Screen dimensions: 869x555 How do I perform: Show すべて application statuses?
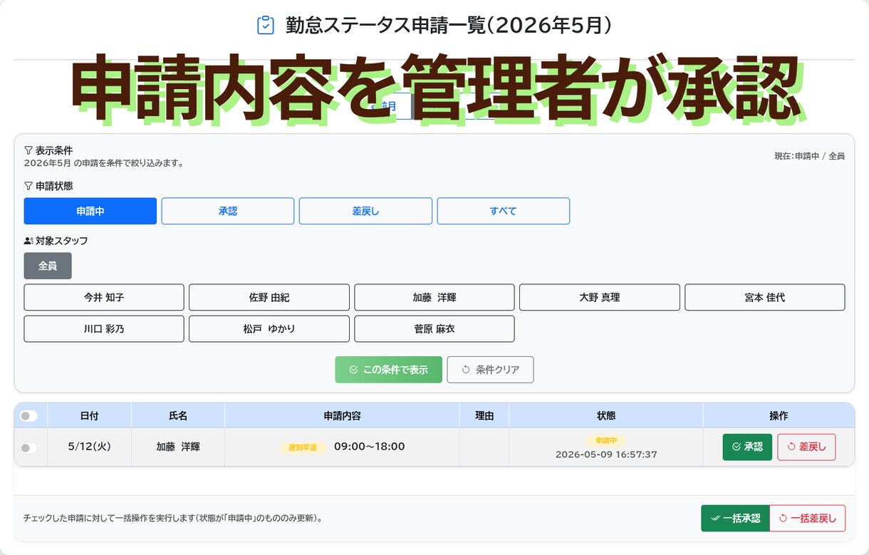504,211
